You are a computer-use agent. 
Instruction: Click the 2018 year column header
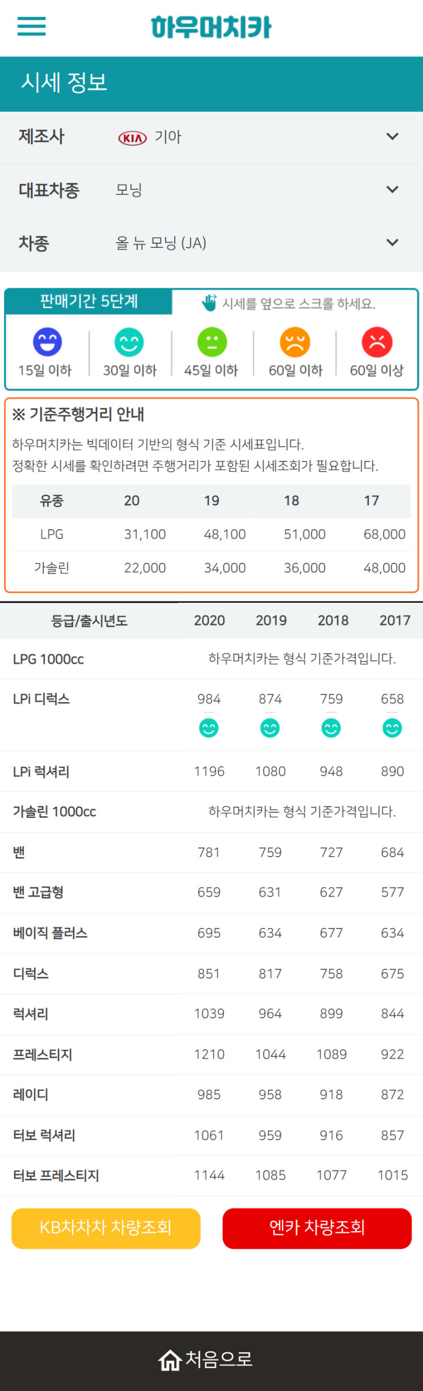pyautogui.click(x=333, y=620)
